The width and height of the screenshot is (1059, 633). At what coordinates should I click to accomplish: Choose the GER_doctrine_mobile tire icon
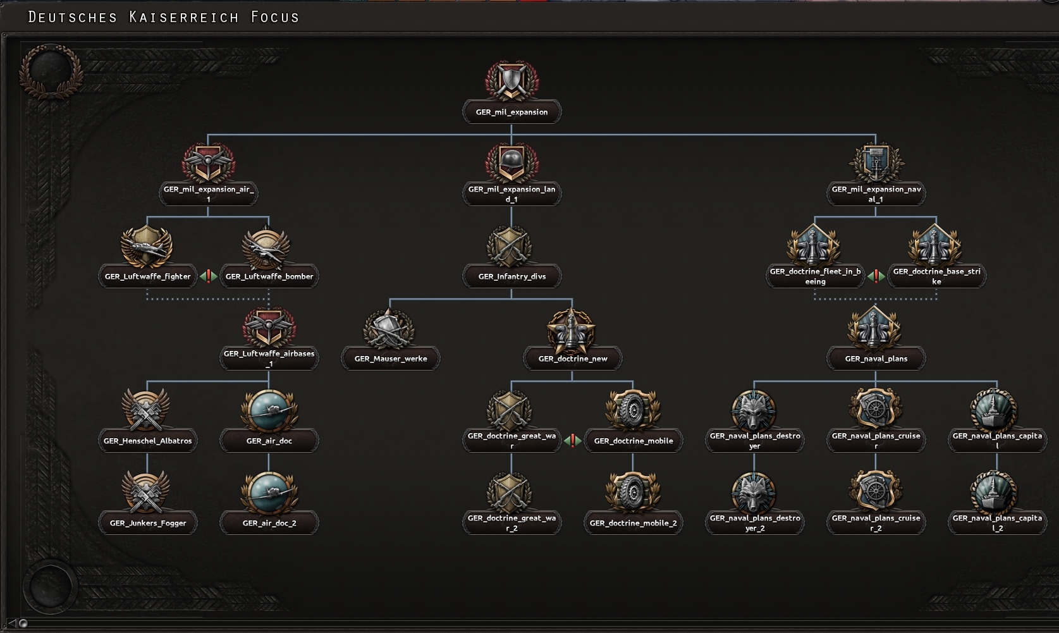pos(633,410)
